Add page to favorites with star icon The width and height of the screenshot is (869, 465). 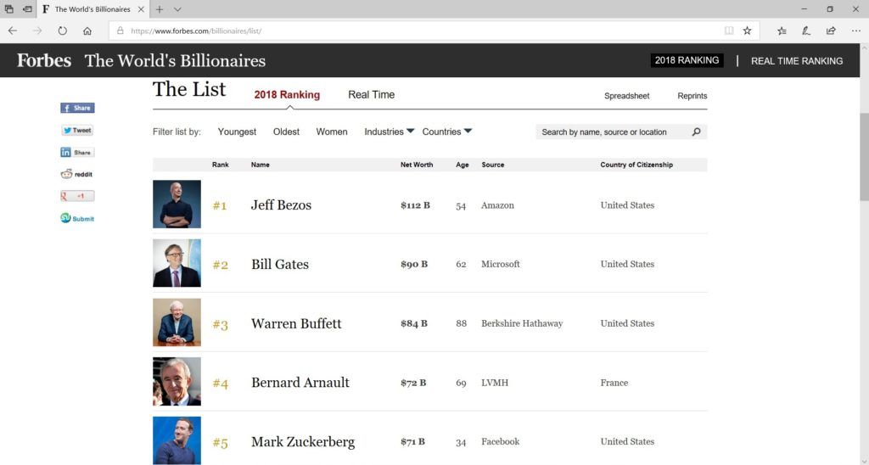click(747, 31)
